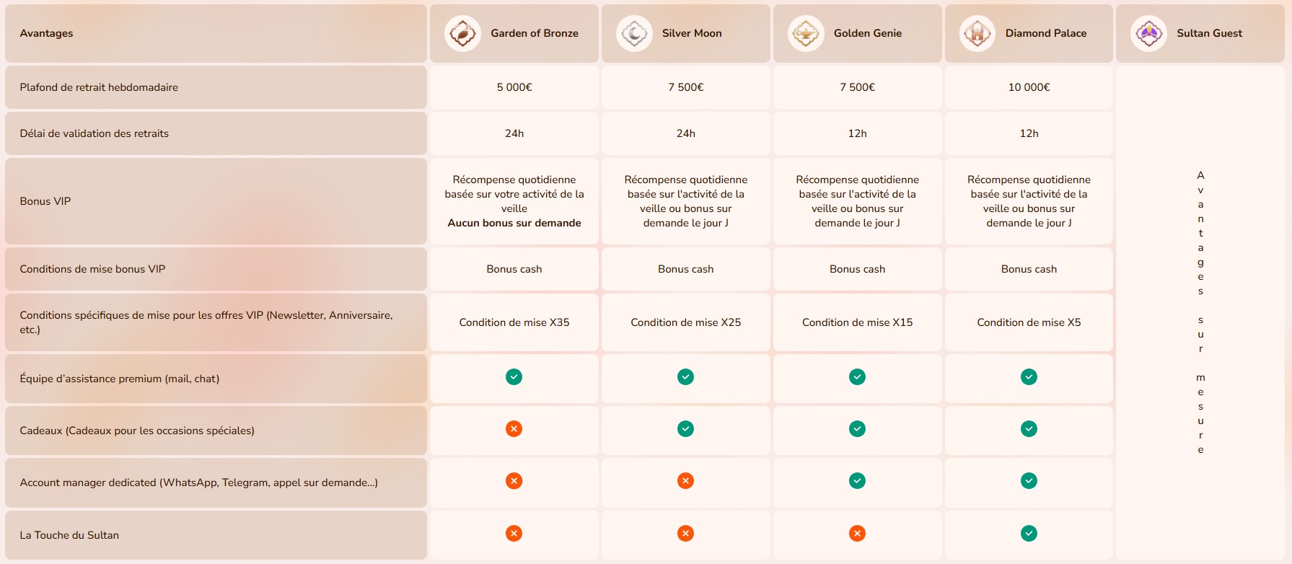This screenshot has width=1292, height=564.
Task: Click the Golden Genie lamp icon
Action: pyautogui.click(x=806, y=33)
